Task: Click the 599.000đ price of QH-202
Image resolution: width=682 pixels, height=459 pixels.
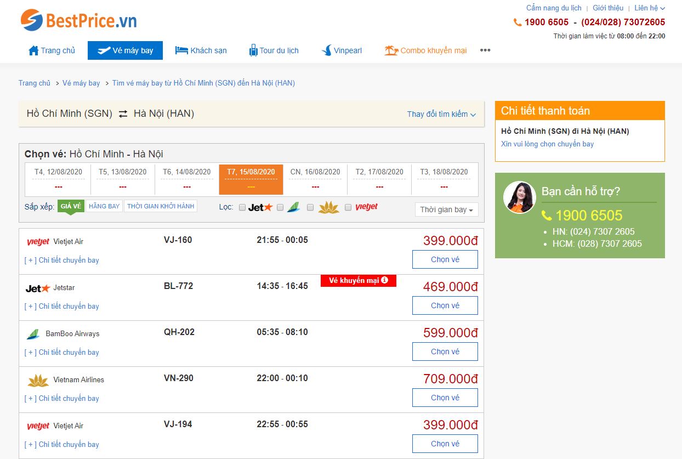Action: click(x=451, y=333)
